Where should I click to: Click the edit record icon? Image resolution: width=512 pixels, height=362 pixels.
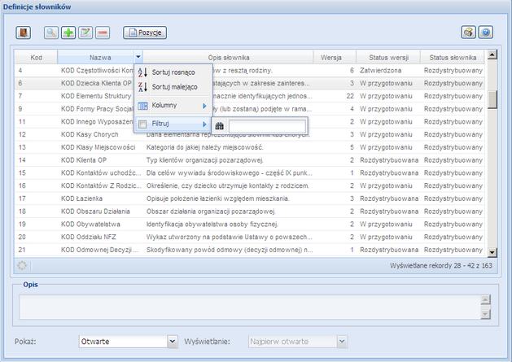coord(85,33)
